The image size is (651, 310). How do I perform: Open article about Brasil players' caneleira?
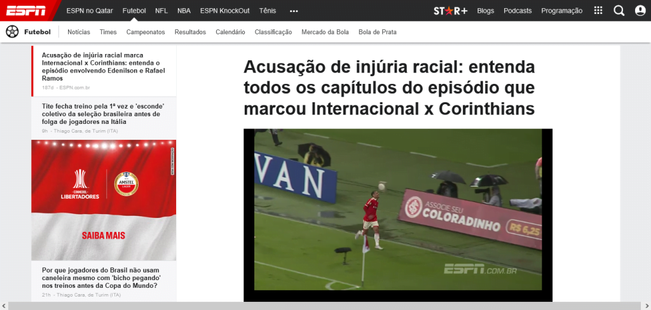point(101,278)
